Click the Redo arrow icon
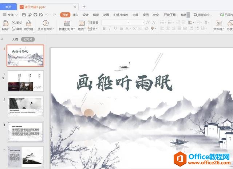The image size is (233, 169). (54, 15)
